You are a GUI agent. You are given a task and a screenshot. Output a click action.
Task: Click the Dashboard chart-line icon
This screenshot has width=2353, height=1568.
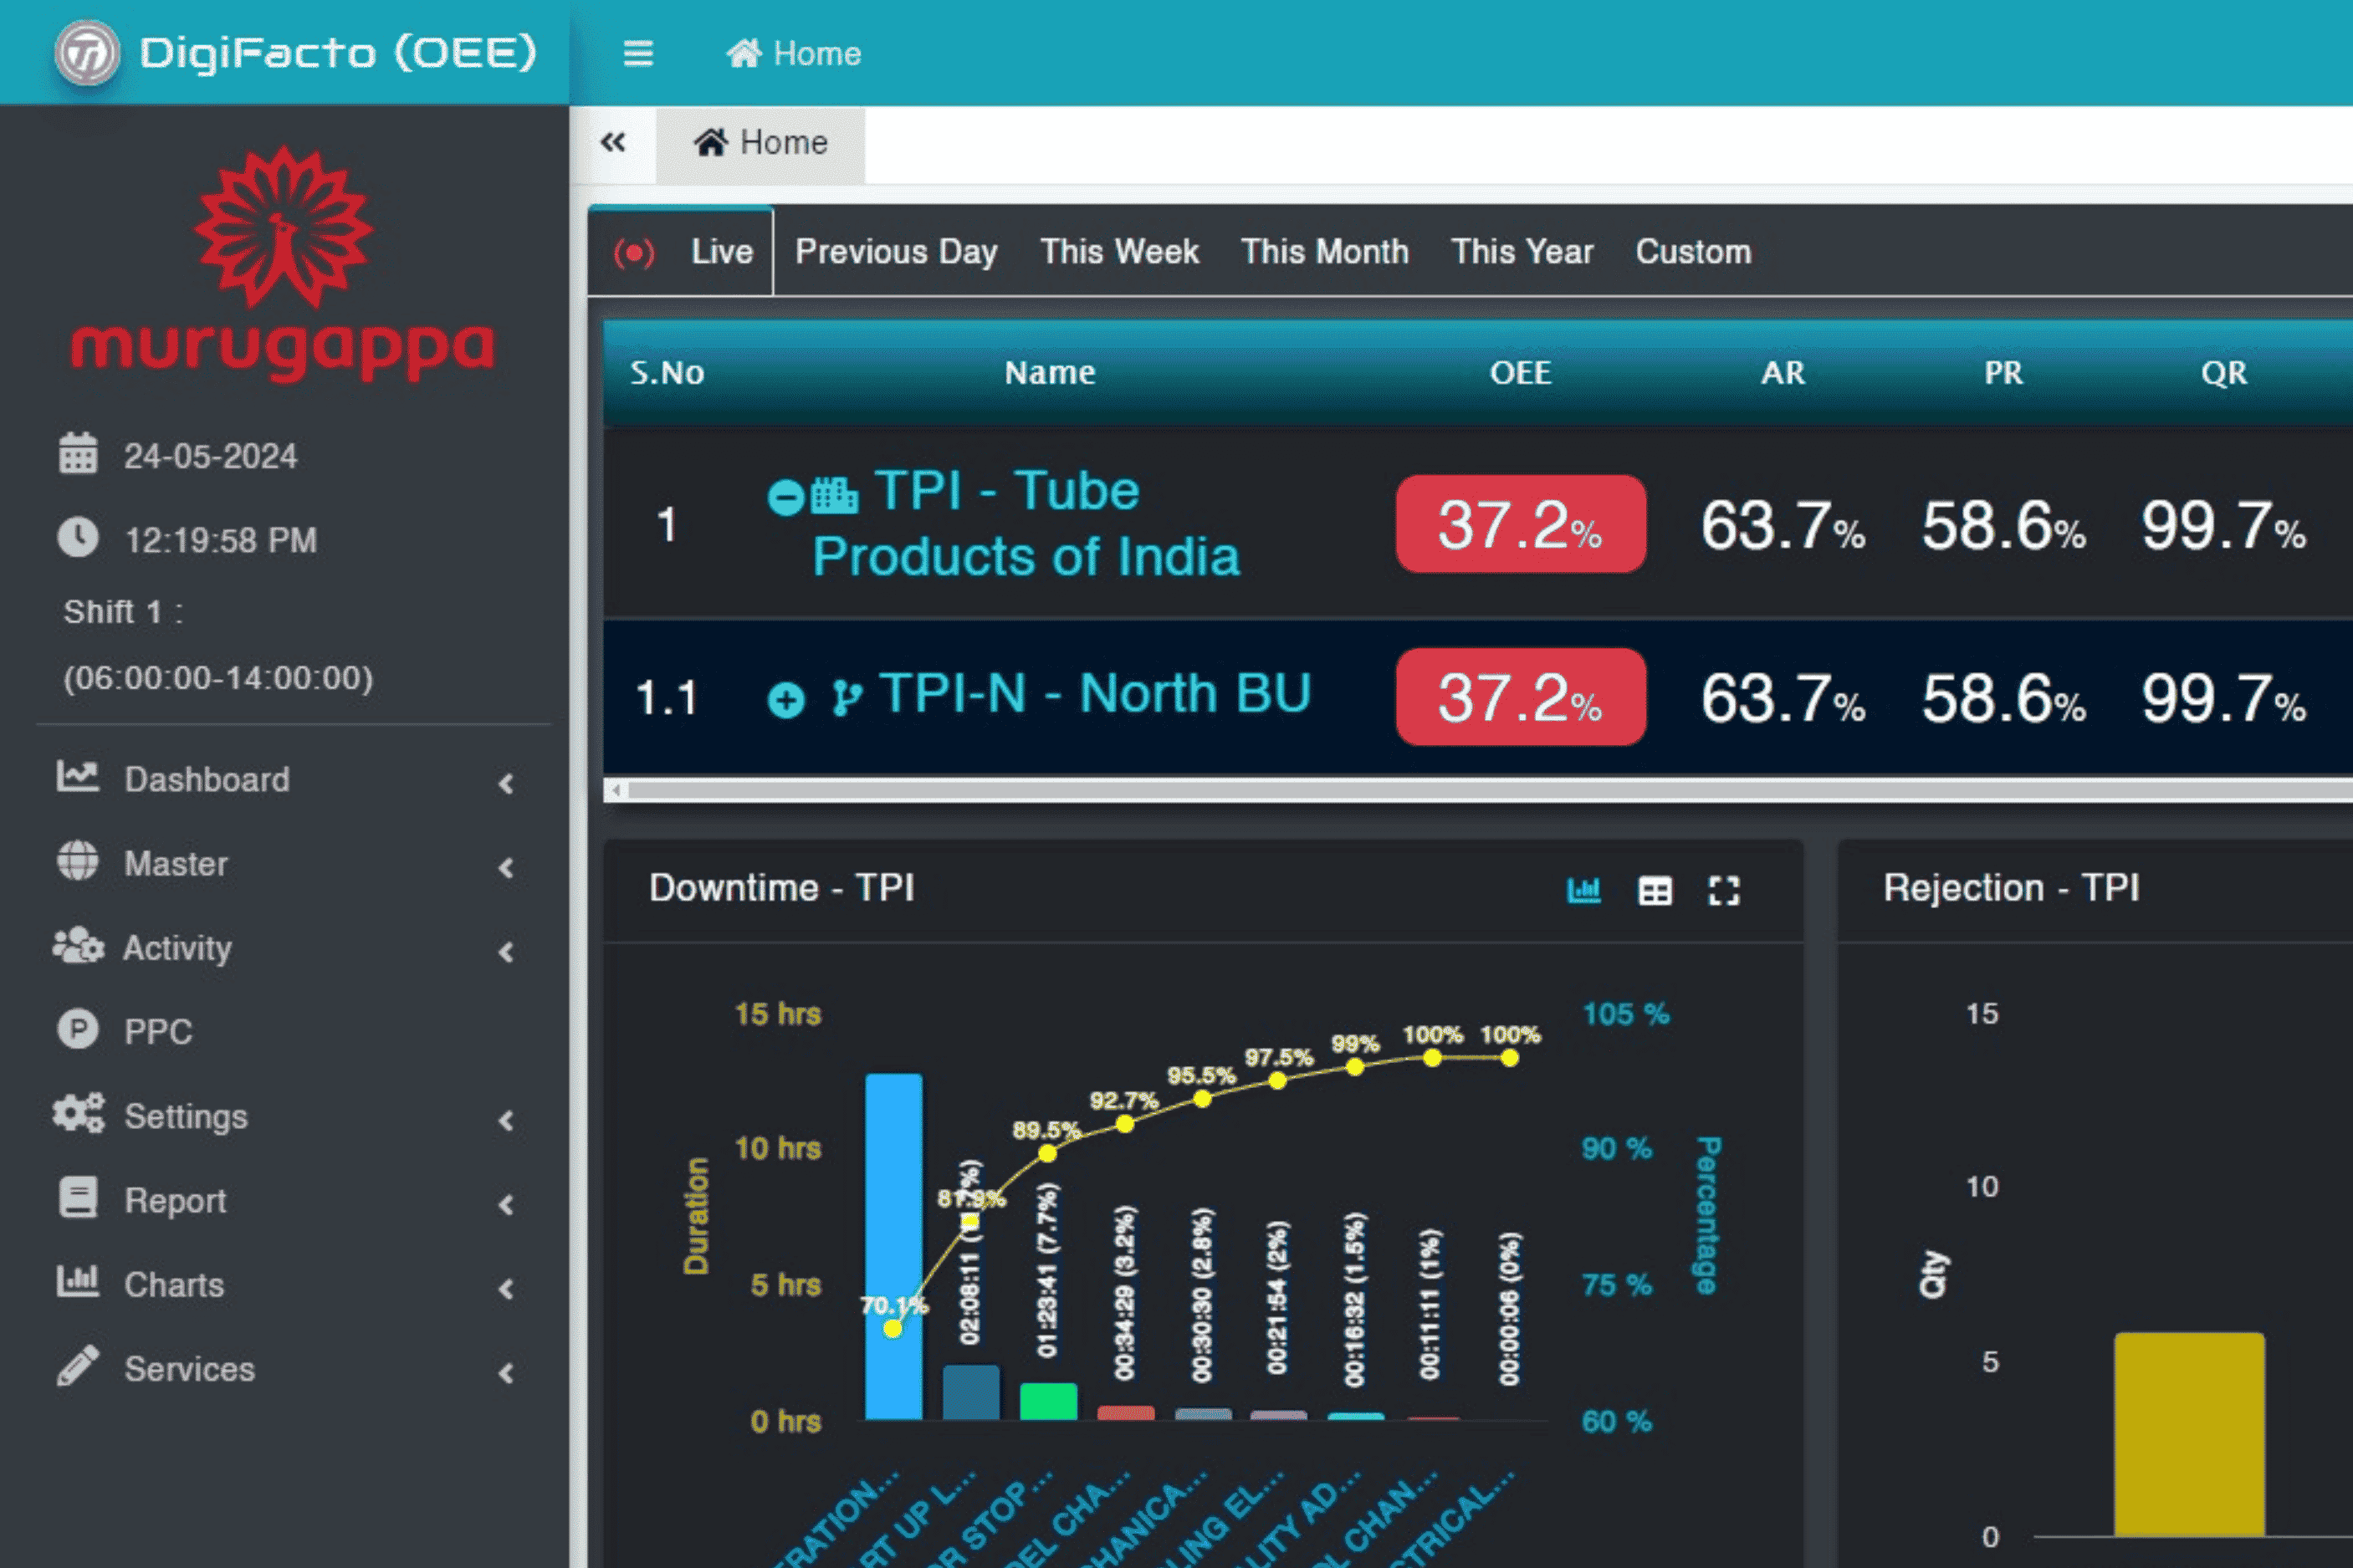(x=77, y=777)
